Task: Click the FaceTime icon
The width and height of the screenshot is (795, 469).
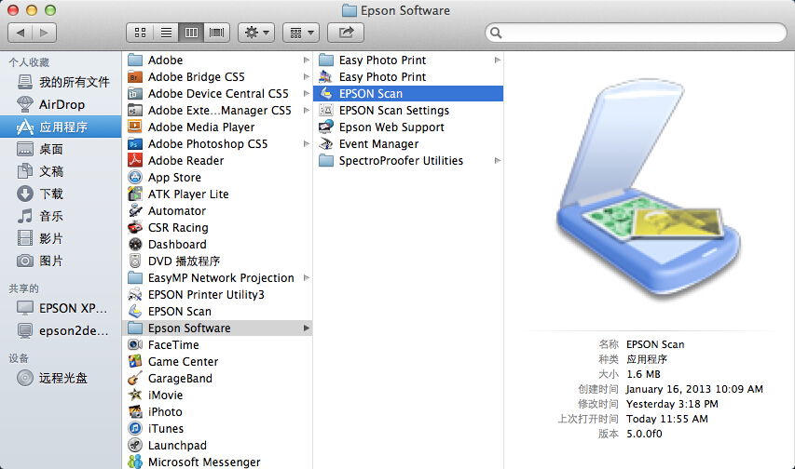Action: point(135,344)
